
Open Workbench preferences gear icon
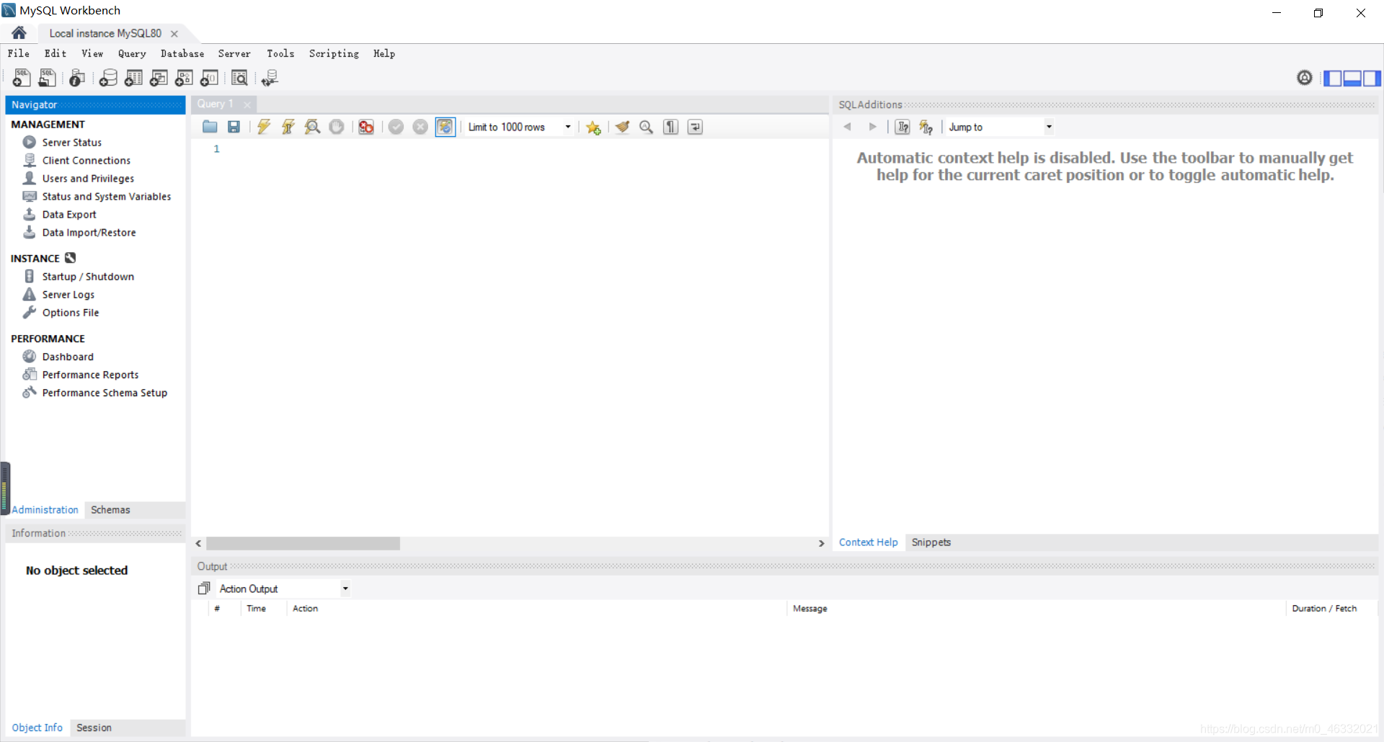[x=1305, y=78]
